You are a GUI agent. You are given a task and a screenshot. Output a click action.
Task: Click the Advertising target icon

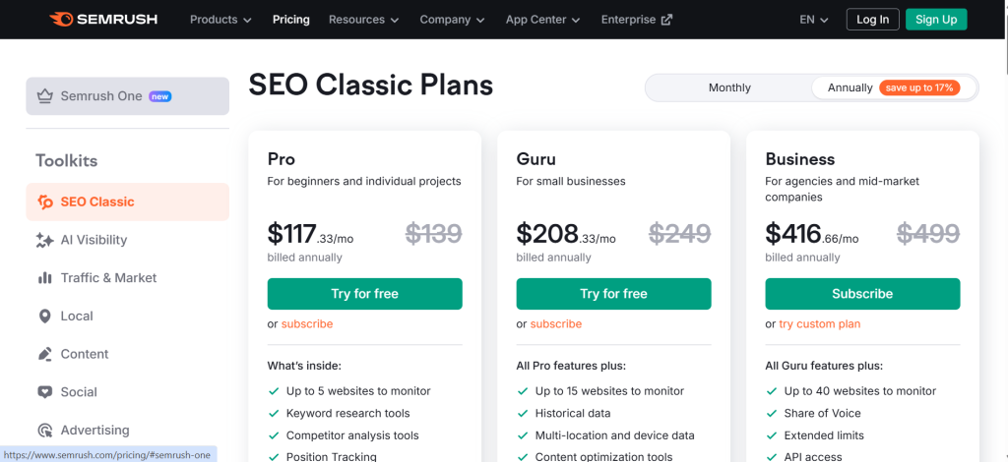pos(44,431)
